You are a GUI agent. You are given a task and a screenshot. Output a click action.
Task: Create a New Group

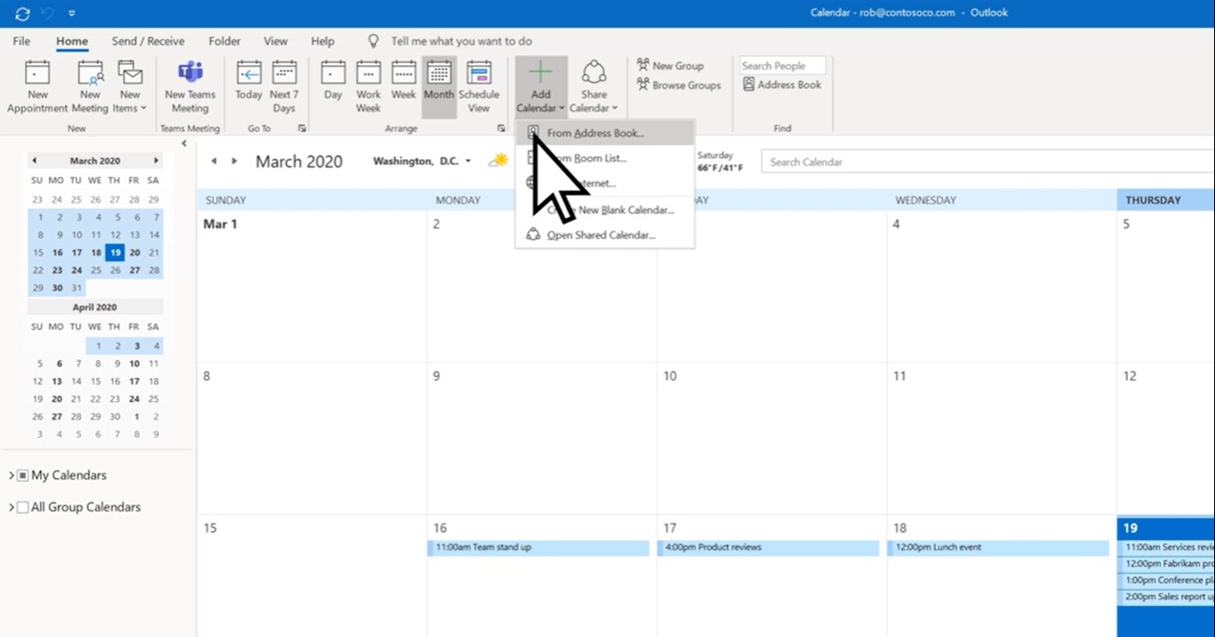click(x=672, y=65)
